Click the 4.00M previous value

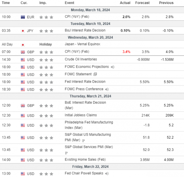(x=169, y=160)
